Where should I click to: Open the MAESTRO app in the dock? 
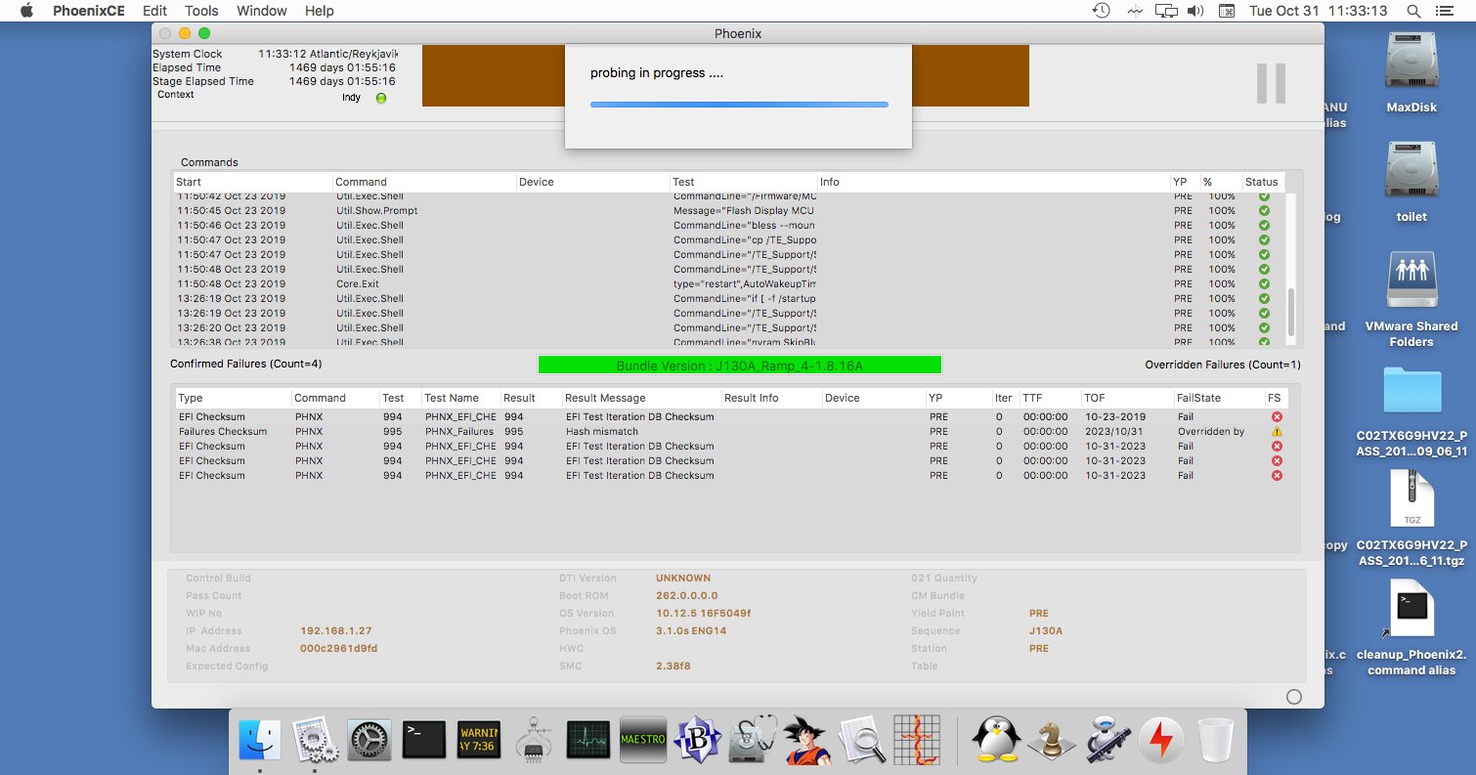coord(643,740)
